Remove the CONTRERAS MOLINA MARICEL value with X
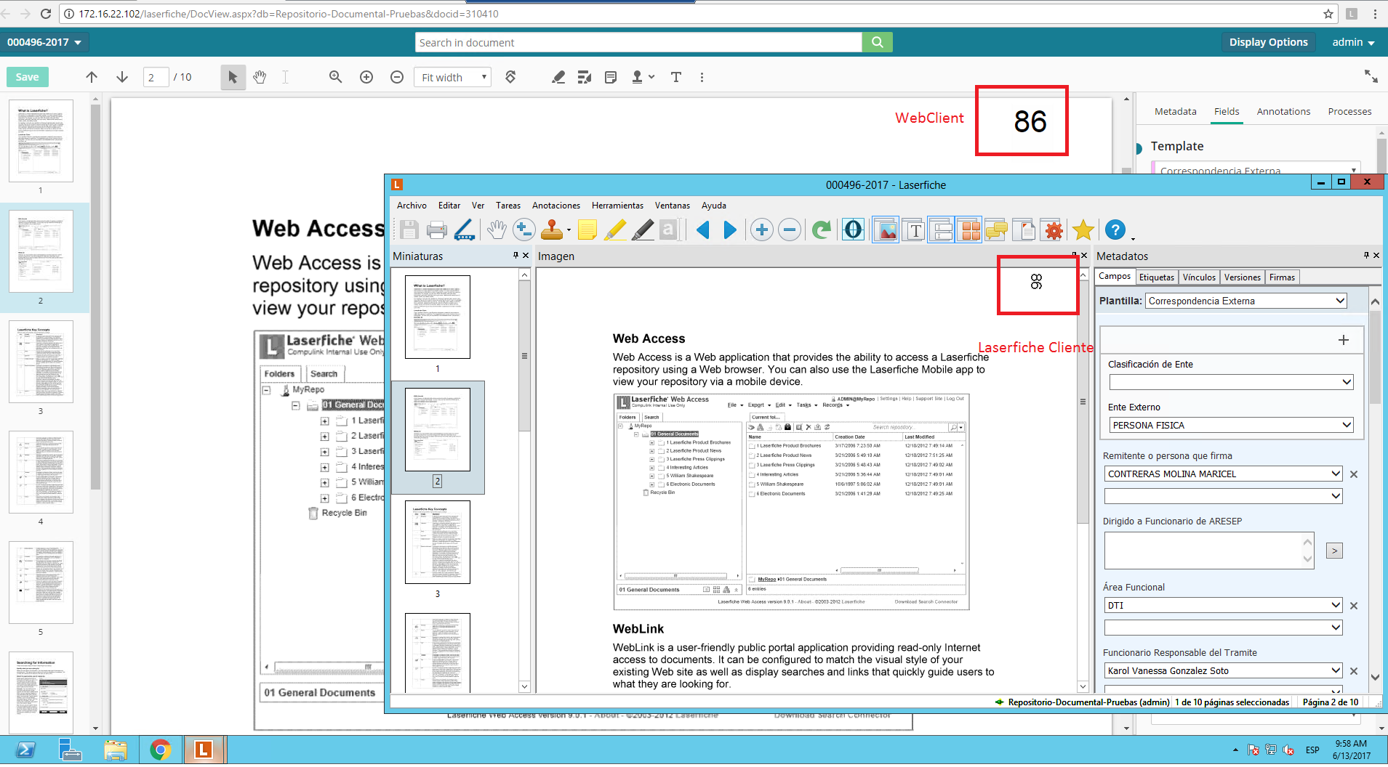Viewport: 1388px width, 767px height. (1354, 474)
